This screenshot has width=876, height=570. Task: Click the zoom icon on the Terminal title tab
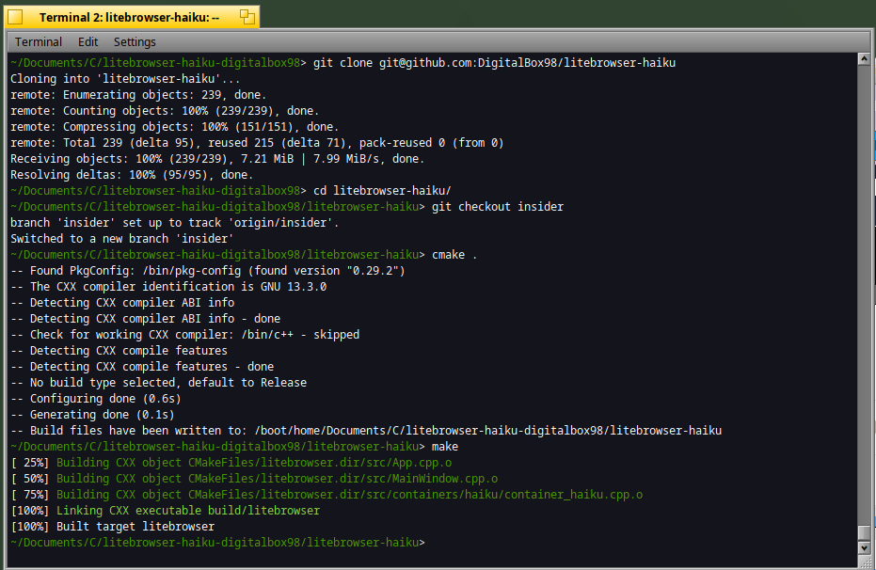[x=247, y=17]
